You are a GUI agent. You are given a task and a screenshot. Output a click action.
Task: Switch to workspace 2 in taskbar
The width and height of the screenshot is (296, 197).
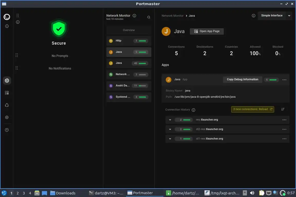(17, 193)
